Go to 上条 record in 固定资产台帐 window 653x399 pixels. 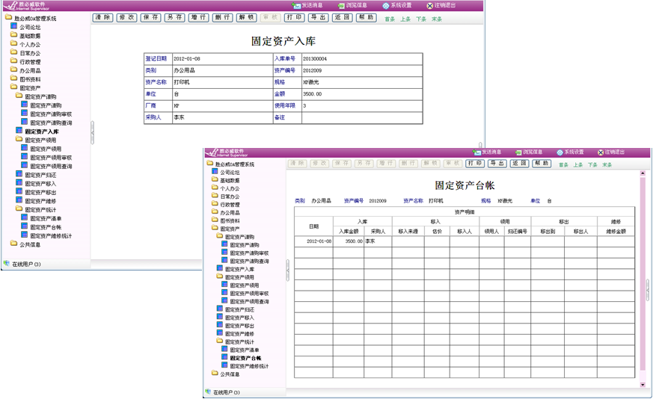pos(578,165)
